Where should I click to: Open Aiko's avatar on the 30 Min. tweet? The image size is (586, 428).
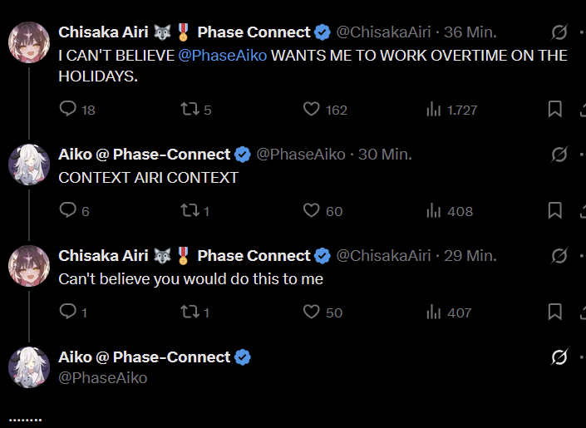[29, 164]
